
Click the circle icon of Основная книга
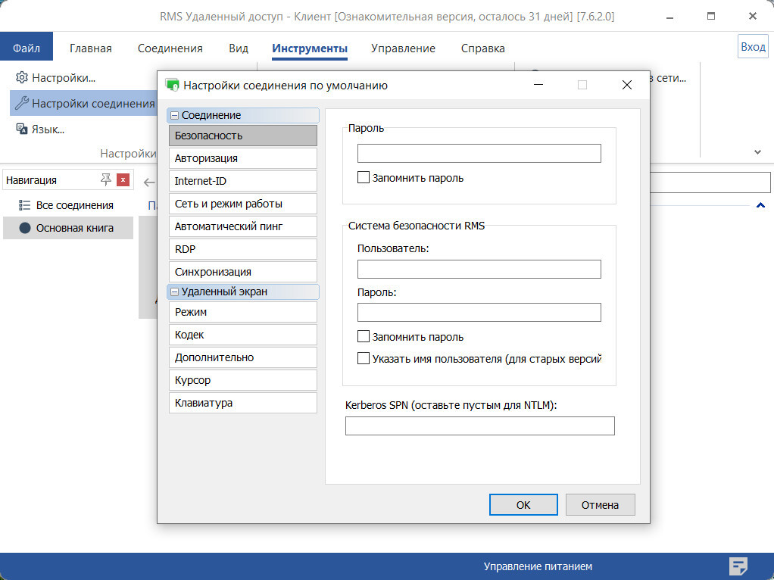pyautogui.click(x=25, y=228)
